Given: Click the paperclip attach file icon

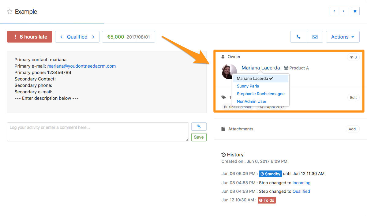Looking at the screenshot, I should coord(199,126).
